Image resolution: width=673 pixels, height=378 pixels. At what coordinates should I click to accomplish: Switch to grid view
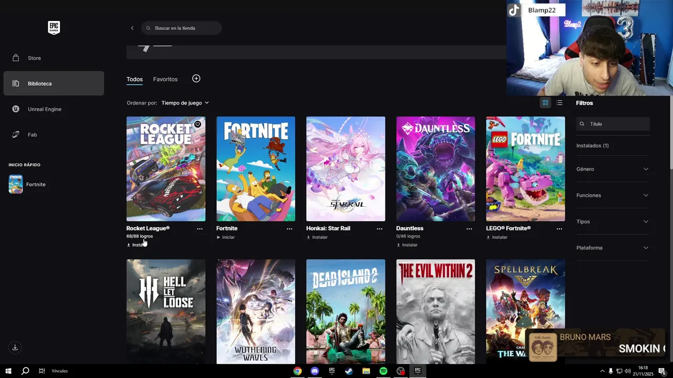[x=545, y=103]
